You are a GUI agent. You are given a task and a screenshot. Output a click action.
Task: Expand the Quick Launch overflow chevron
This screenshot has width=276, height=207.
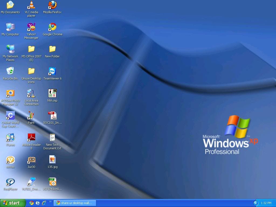50,202
